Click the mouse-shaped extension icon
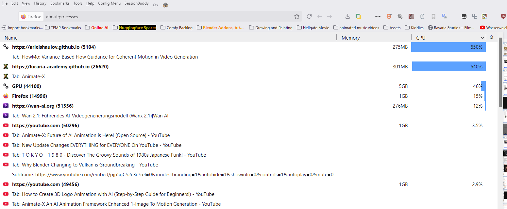Screen dimensions: 507x209 pyautogui.click(x=422, y=16)
